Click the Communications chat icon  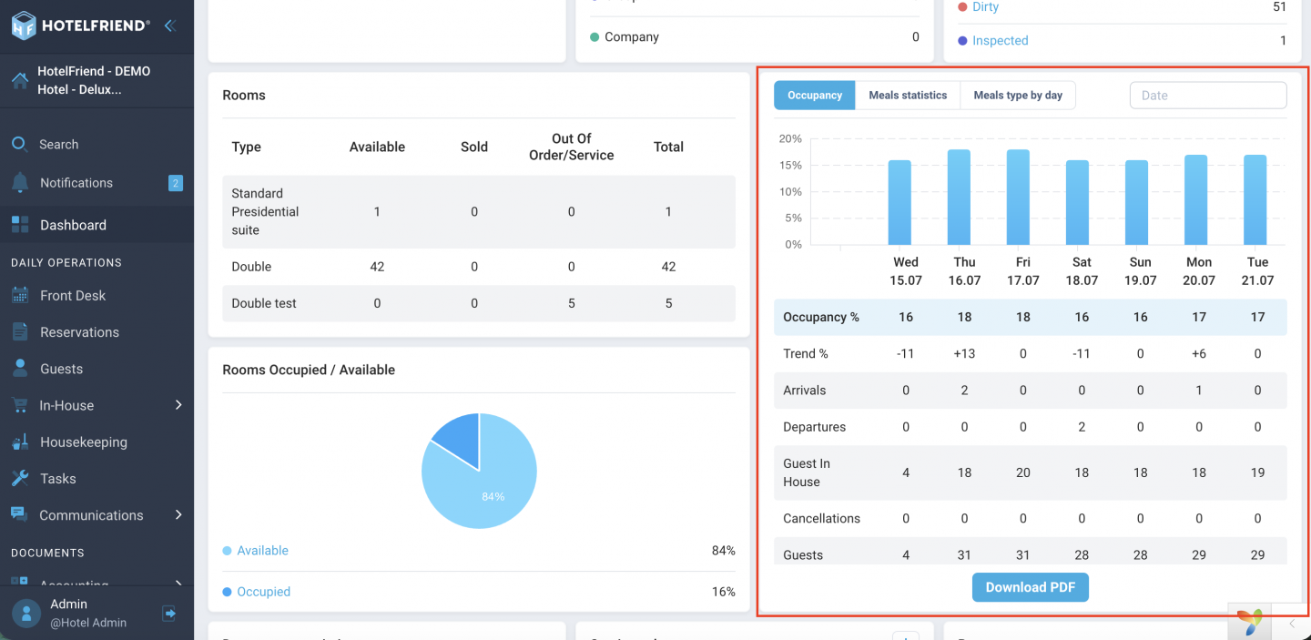click(19, 514)
